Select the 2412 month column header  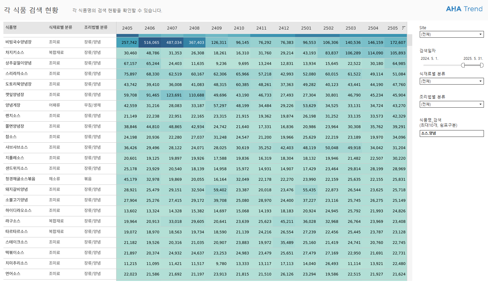(x=284, y=28)
